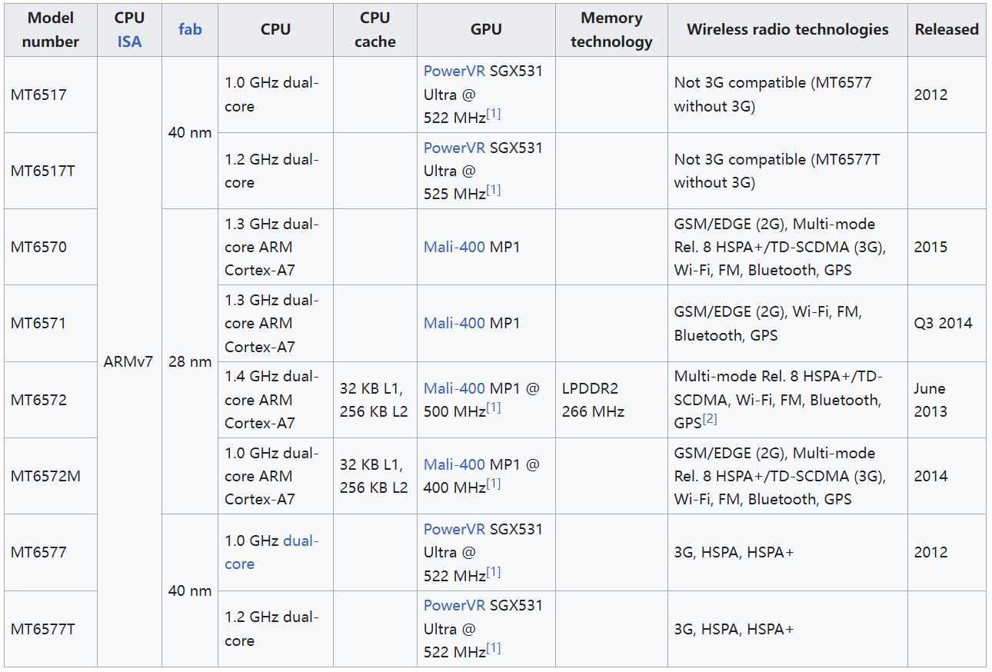The image size is (992, 672).
Task: Jump to citation [1] in the MT6517 row
Action: click(494, 114)
